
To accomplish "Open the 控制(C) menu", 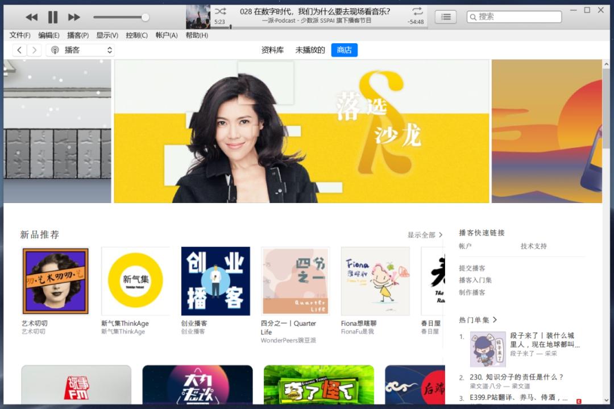I will coord(136,35).
